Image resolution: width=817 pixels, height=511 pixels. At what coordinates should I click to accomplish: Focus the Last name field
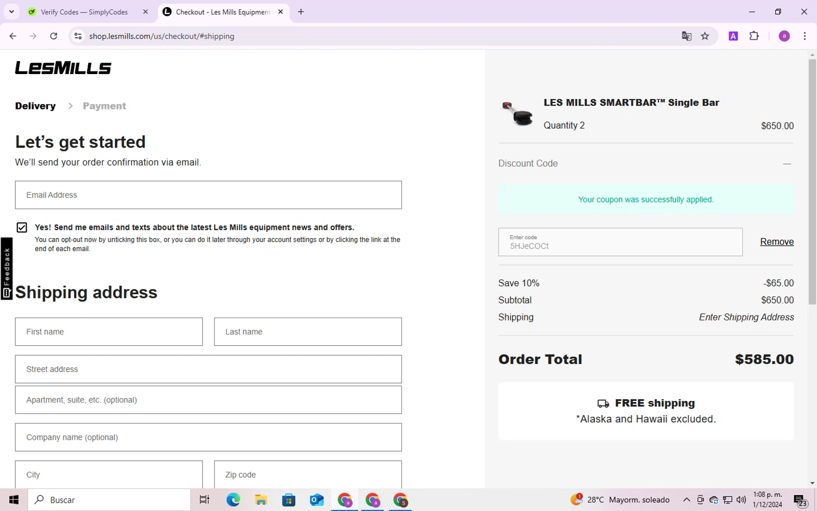coord(308,332)
